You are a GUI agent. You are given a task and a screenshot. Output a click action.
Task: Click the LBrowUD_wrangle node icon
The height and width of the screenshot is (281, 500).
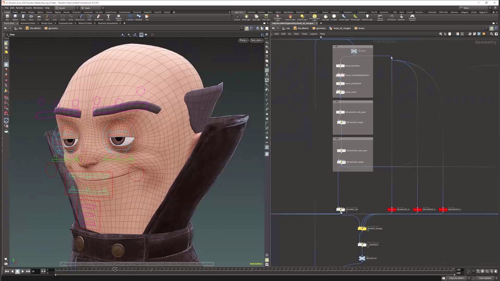coord(362,228)
